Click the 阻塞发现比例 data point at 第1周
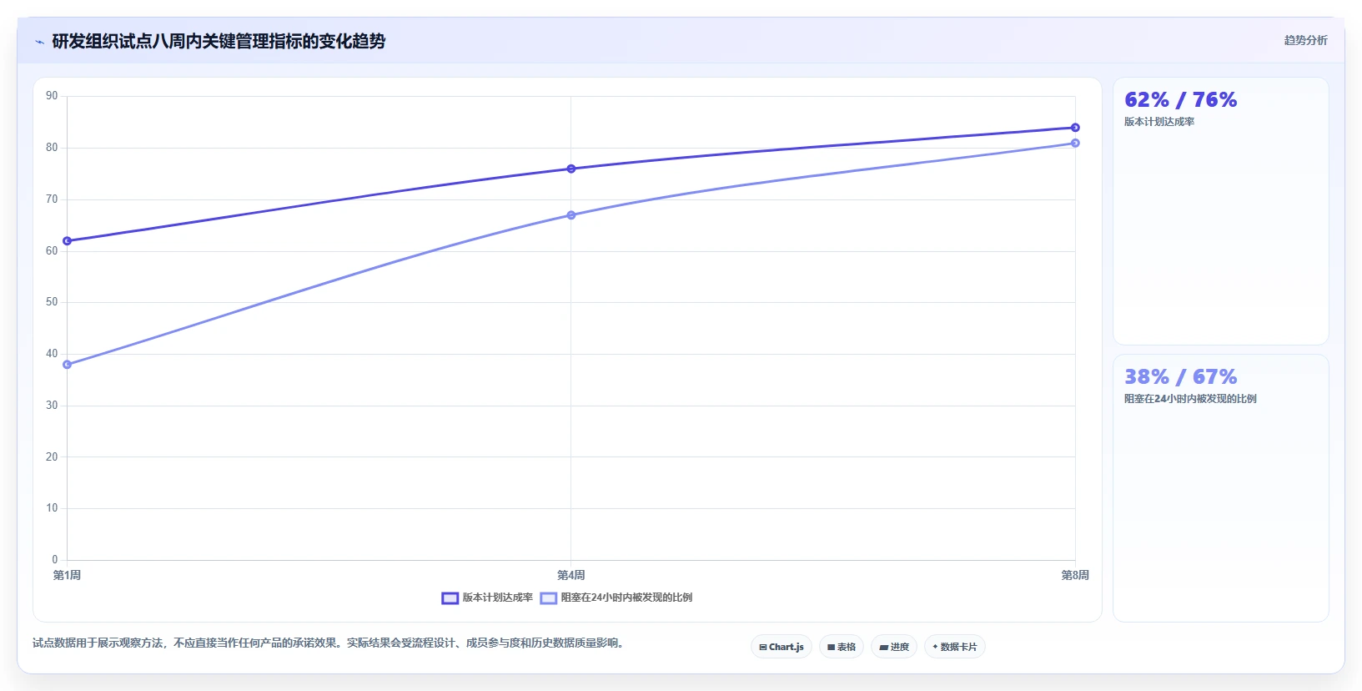Screen dimensions: 1362x691 (68, 365)
